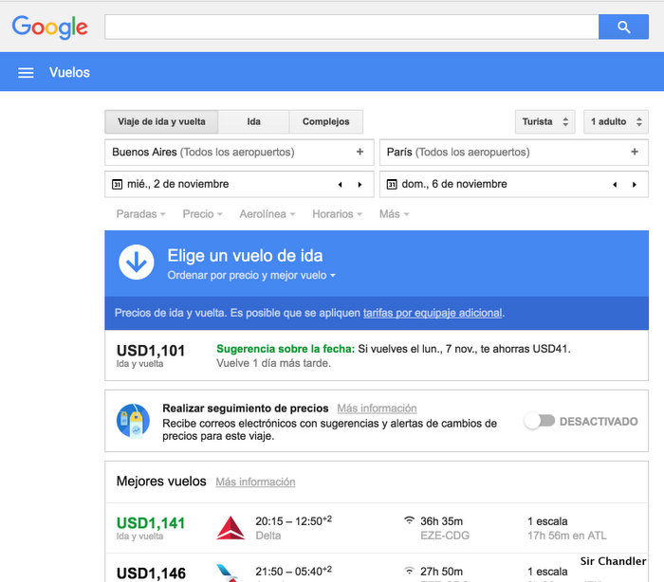Click the plus icon in París field
The width and height of the screenshot is (664, 582).
(x=635, y=152)
